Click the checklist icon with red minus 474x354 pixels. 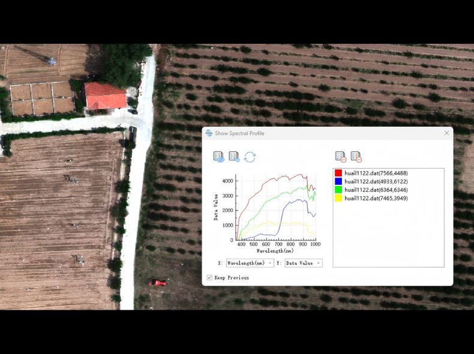click(x=340, y=157)
